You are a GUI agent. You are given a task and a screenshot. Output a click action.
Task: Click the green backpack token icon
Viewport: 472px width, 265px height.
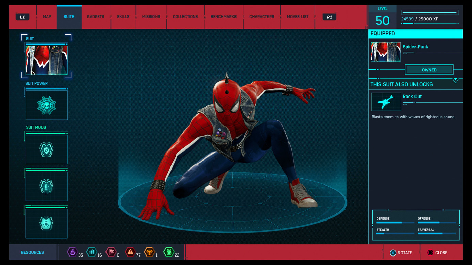[x=169, y=252]
